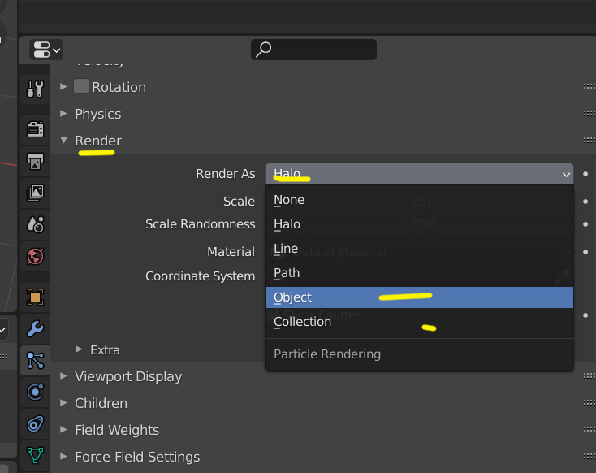Open the World properties globe icon
The height and width of the screenshot is (473, 596).
35,257
